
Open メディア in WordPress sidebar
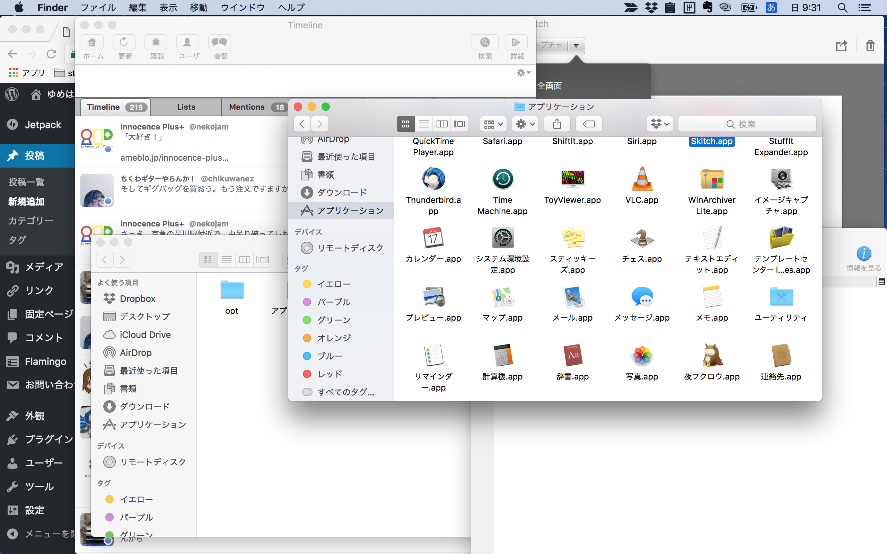[37, 267]
